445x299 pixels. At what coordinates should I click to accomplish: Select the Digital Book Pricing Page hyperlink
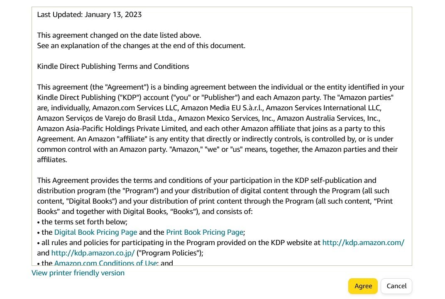[x=95, y=232]
